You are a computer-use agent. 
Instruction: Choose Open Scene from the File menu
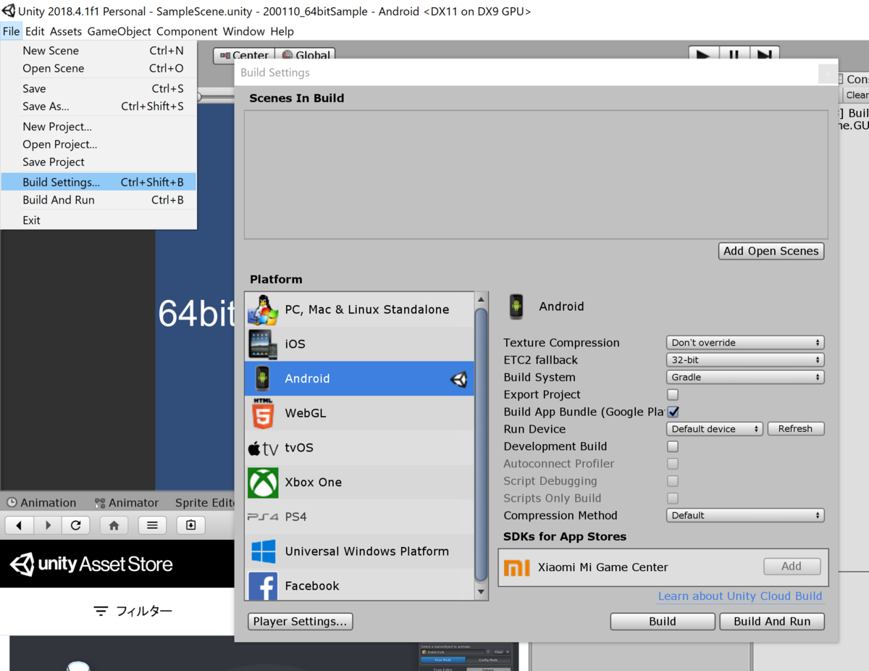coord(98,68)
